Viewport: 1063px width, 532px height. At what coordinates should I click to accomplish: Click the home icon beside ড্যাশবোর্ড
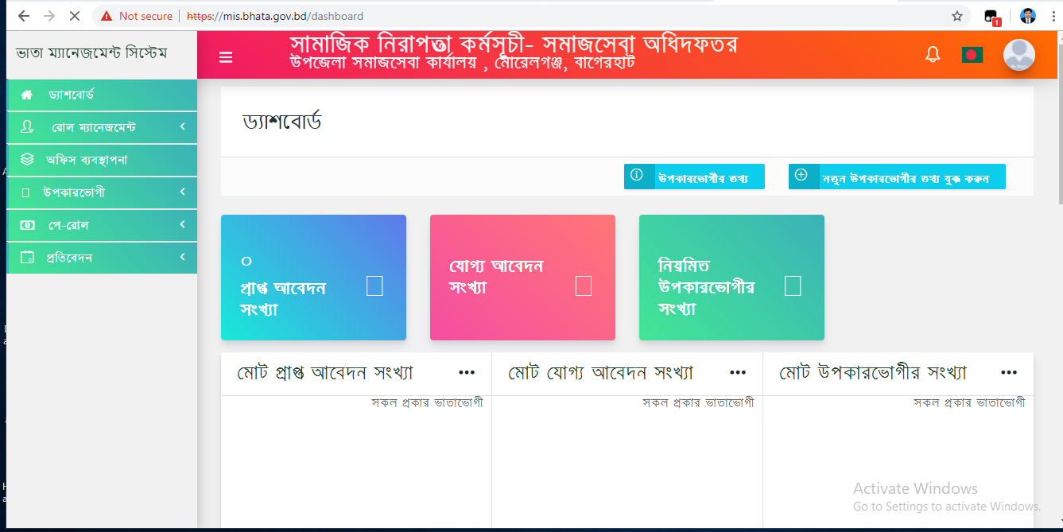pyautogui.click(x=27, y=95)
